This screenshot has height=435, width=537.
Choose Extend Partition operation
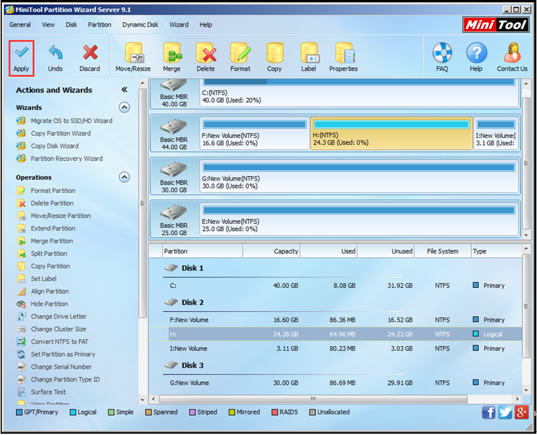click(x=46, y=228)
